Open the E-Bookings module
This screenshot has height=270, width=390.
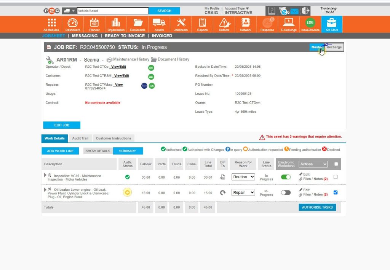(289, 24)
